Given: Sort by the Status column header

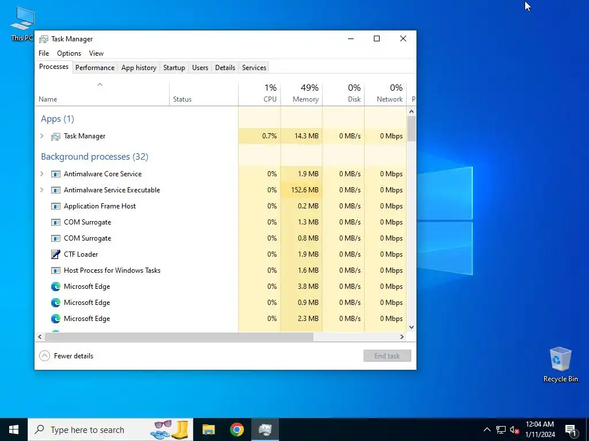Looking at the screenshot, I should (204, 94).
